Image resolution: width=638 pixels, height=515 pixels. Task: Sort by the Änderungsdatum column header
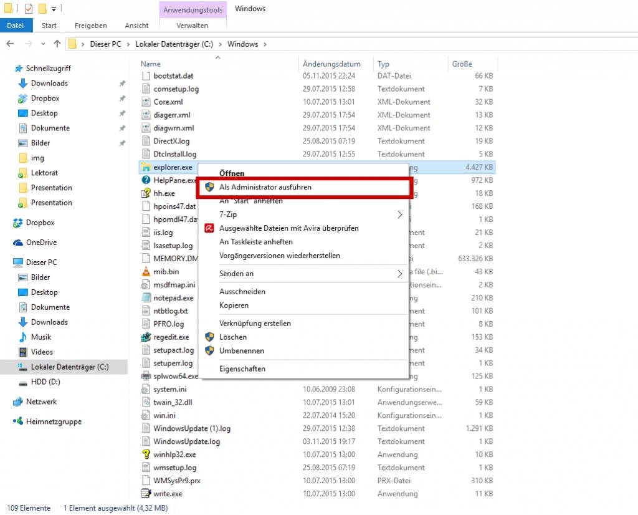point(331,64)
